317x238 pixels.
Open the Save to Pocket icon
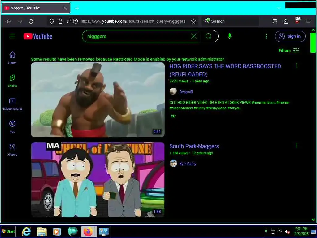275,21
